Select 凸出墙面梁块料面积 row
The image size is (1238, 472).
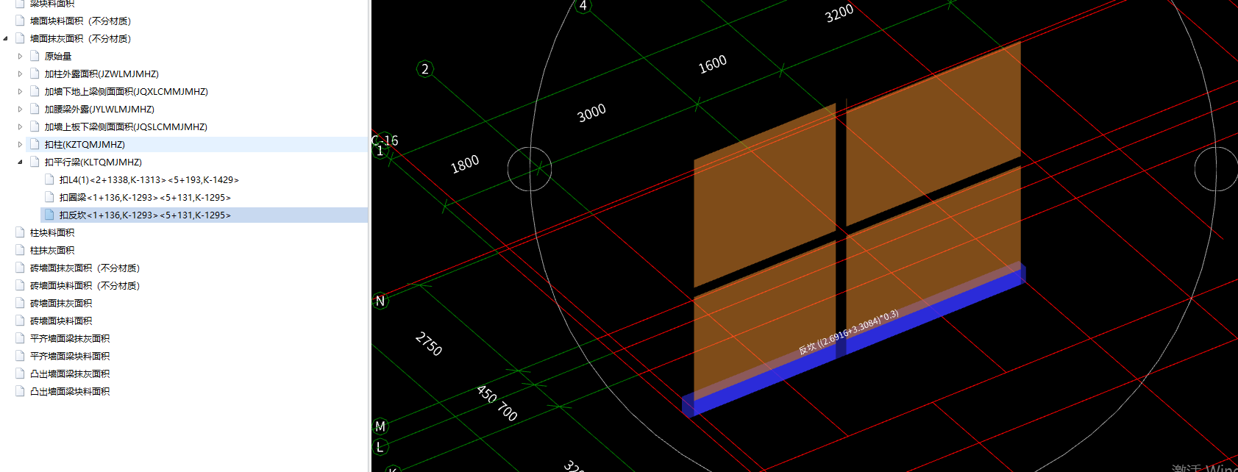click(70, 392)
